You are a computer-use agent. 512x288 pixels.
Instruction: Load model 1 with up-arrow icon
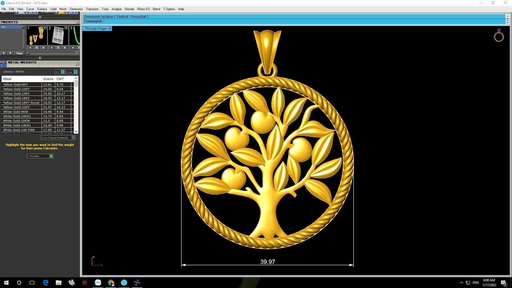pos(30,48)
